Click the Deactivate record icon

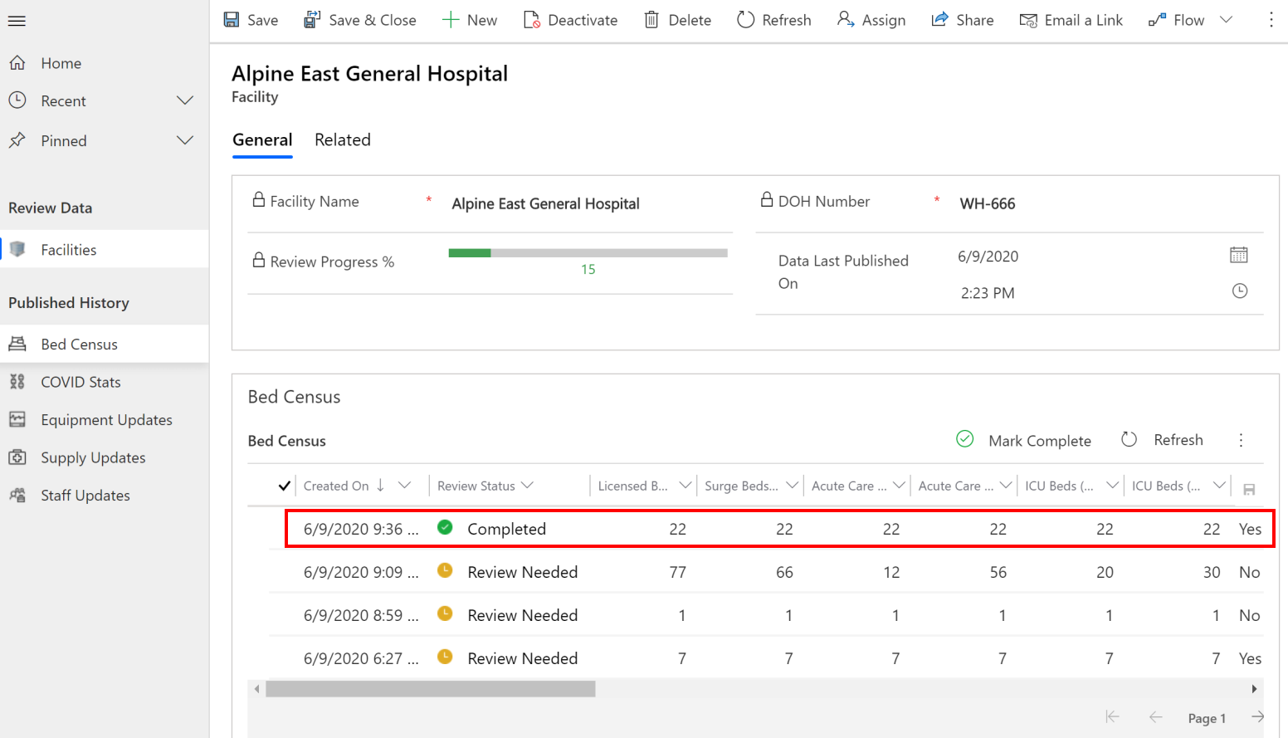(x=532, y=20)
